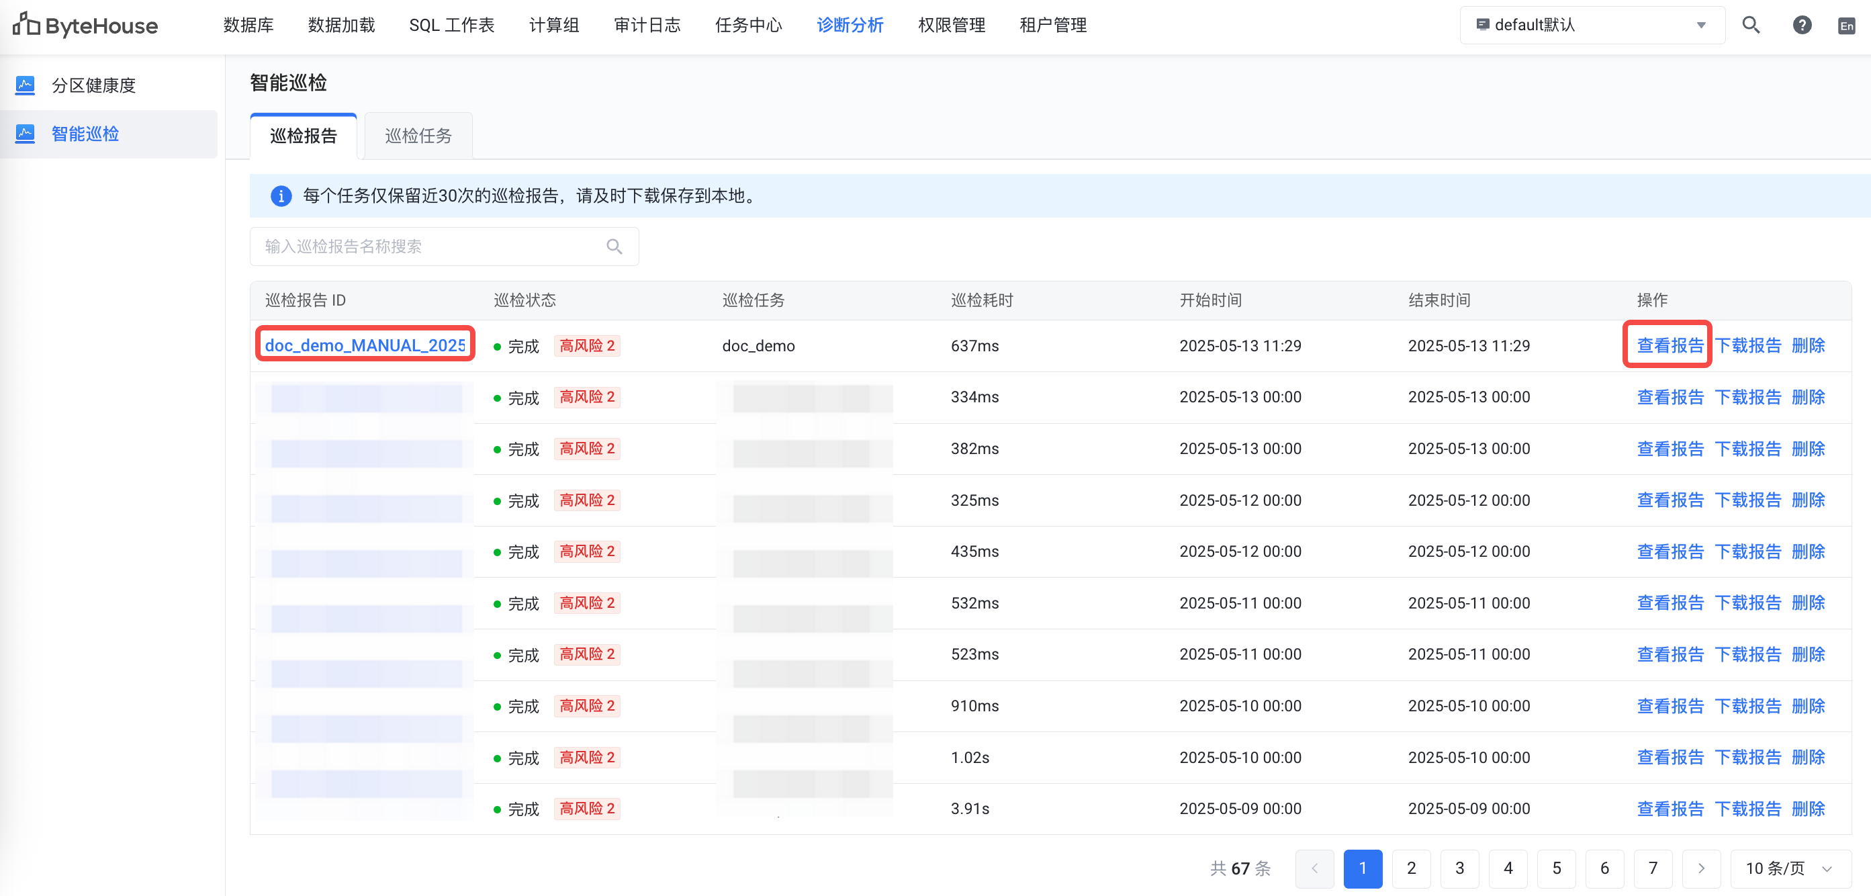Image resolution: width=1871 pixels, height=896 pixels.
Task: Open the 审计日志 menu
Action: point(647,26)
